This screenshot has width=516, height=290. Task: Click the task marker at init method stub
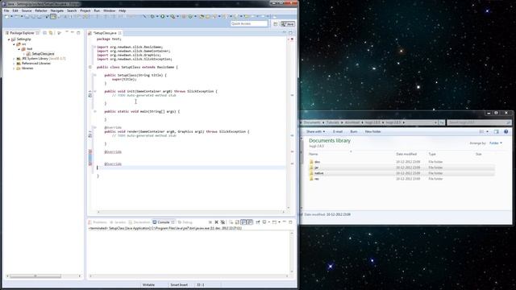coord(90,95)
